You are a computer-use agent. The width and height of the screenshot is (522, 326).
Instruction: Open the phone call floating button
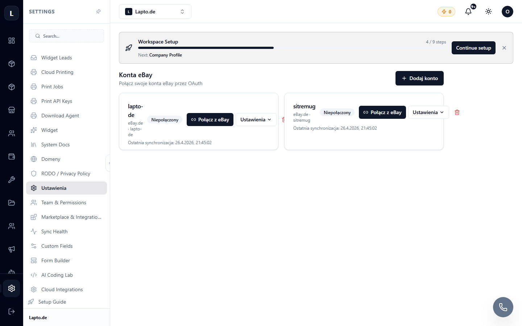[x=503, y=307]
